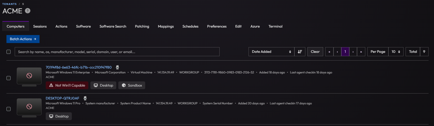Click the Desktop tag on 701f4f8d row
This screenshot has width=434, height=126.
pyautogui.click(x=103, y=85)
